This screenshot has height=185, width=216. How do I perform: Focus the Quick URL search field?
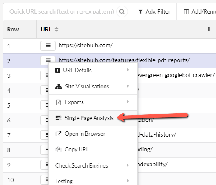click(x=62, y=11)
